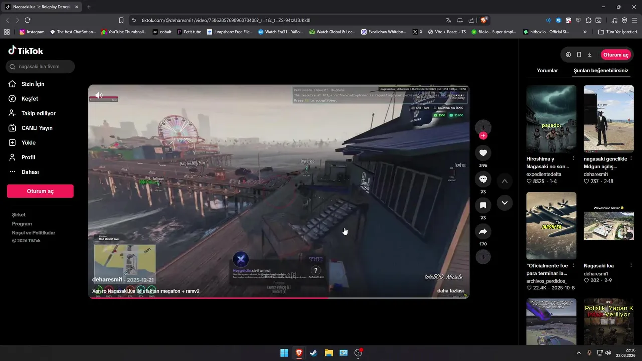Open the nagasaki genclikle Mdgun thumbnail
The height and width of the screenshot is (361, 642).
[x=609, y=119]
